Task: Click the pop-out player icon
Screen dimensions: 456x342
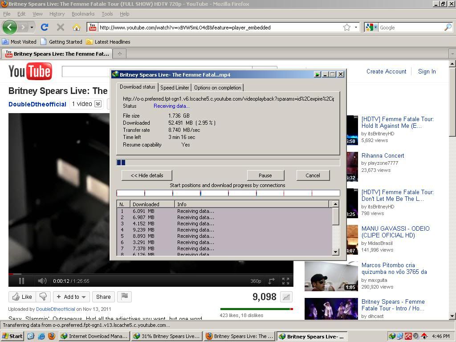Action: click(271, 281)
